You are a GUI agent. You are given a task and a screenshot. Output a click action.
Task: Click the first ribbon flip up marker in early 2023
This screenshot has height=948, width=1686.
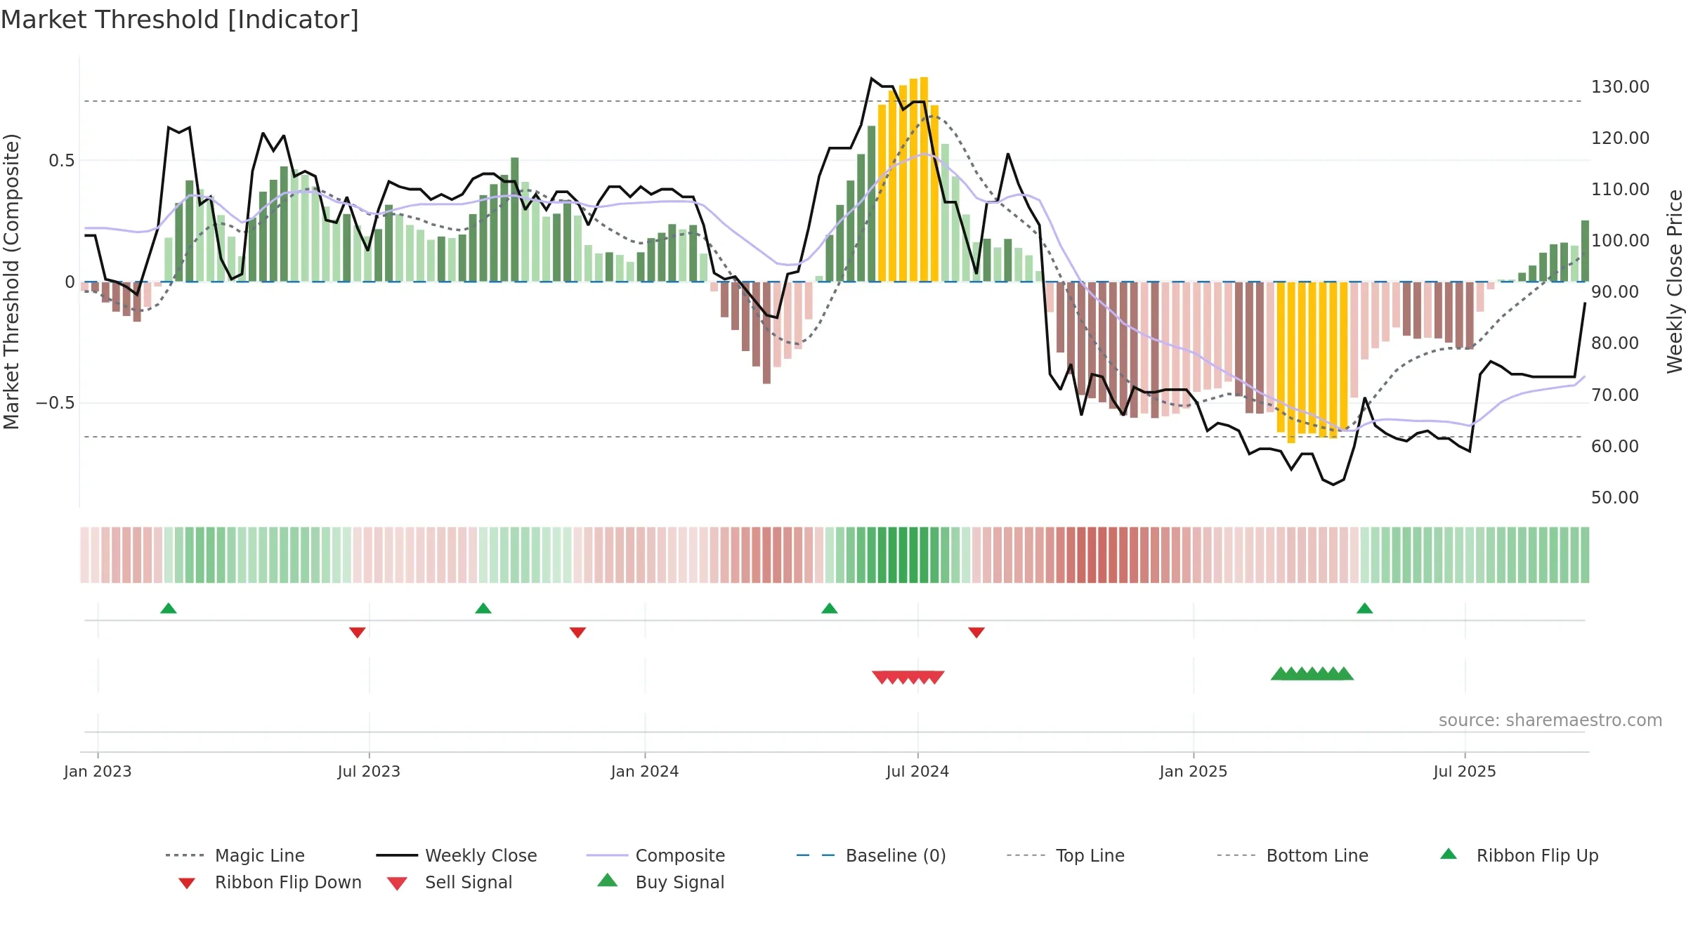169,608
